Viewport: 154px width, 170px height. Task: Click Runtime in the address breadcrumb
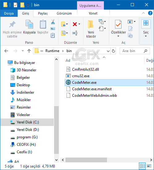pos(52,51)
